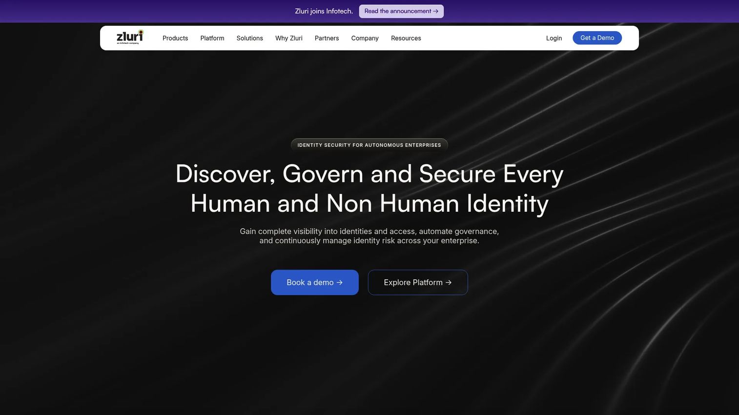Click the Book a demo button
Viewport: 739px width, 415px height.
pyautogui.click(x=315, y=282)
